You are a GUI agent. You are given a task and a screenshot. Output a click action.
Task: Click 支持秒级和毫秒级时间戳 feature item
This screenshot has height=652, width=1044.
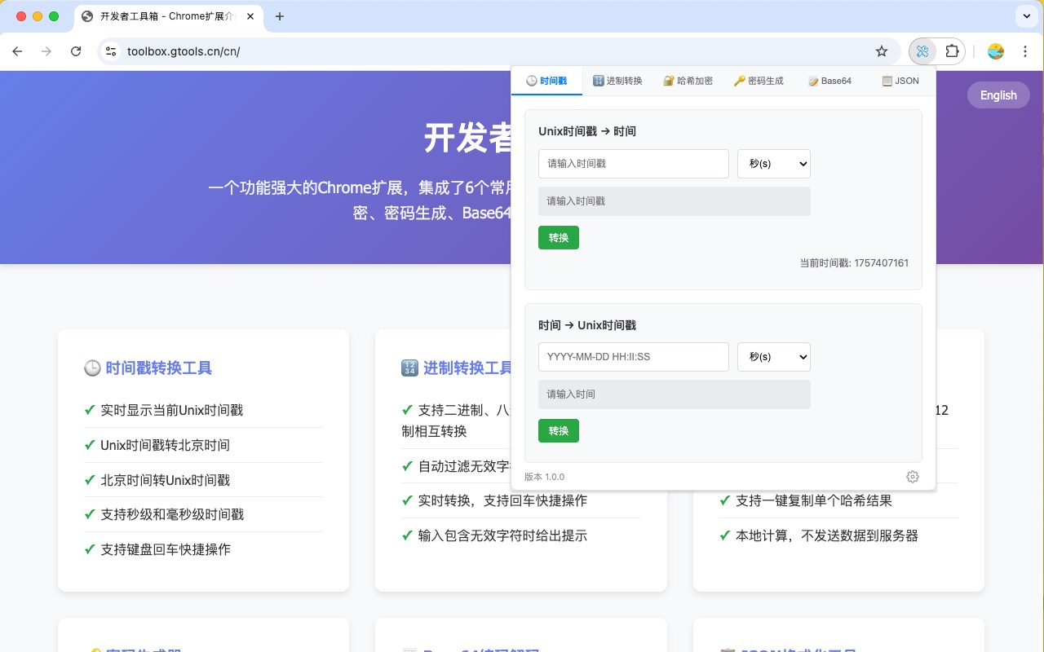[204, 514]
